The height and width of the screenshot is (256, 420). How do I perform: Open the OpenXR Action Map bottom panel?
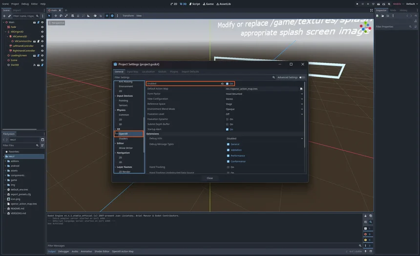(x=123, y=252)
